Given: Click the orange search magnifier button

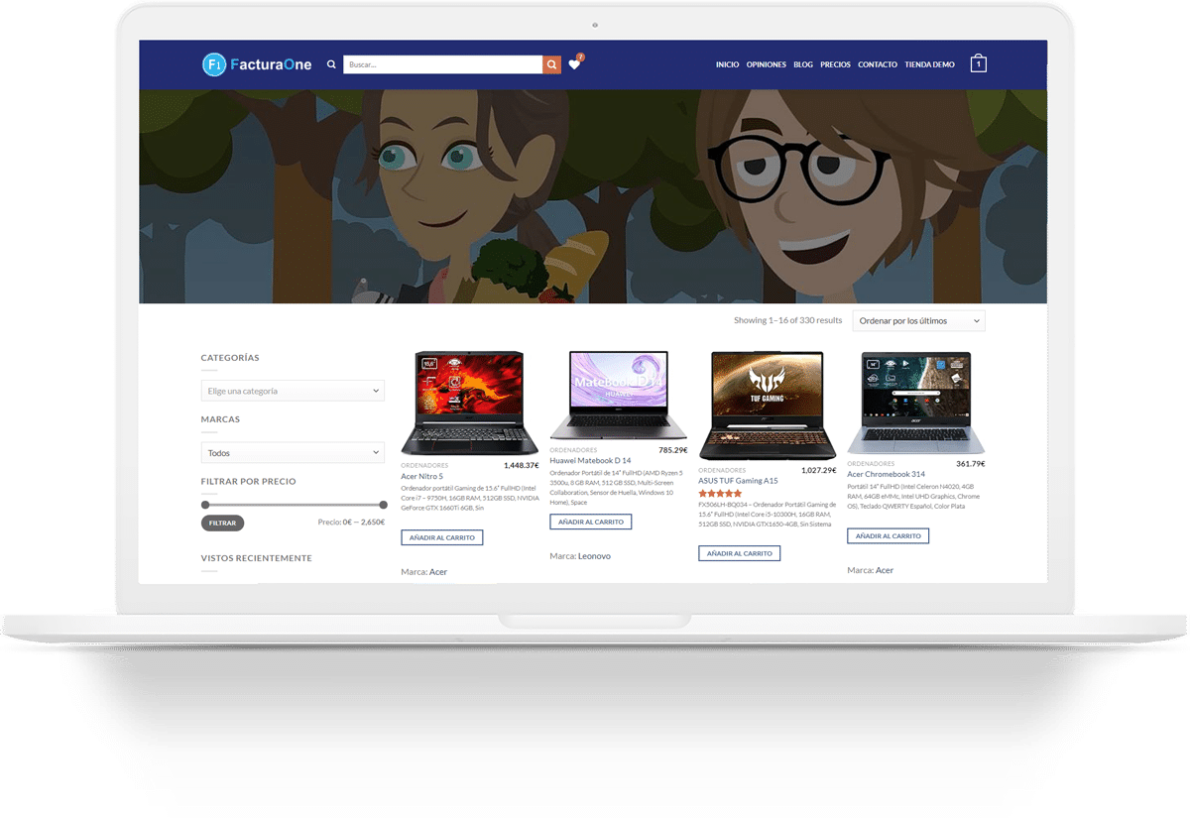Looking at the screenshot, I should 551,64.
